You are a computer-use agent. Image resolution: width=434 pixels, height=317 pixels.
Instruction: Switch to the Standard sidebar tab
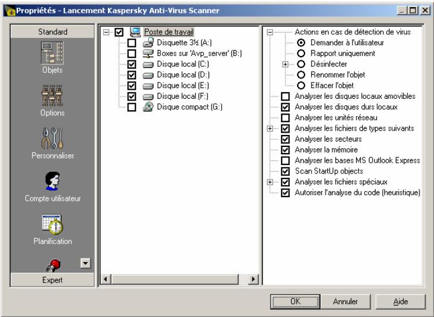coord(52,31)
